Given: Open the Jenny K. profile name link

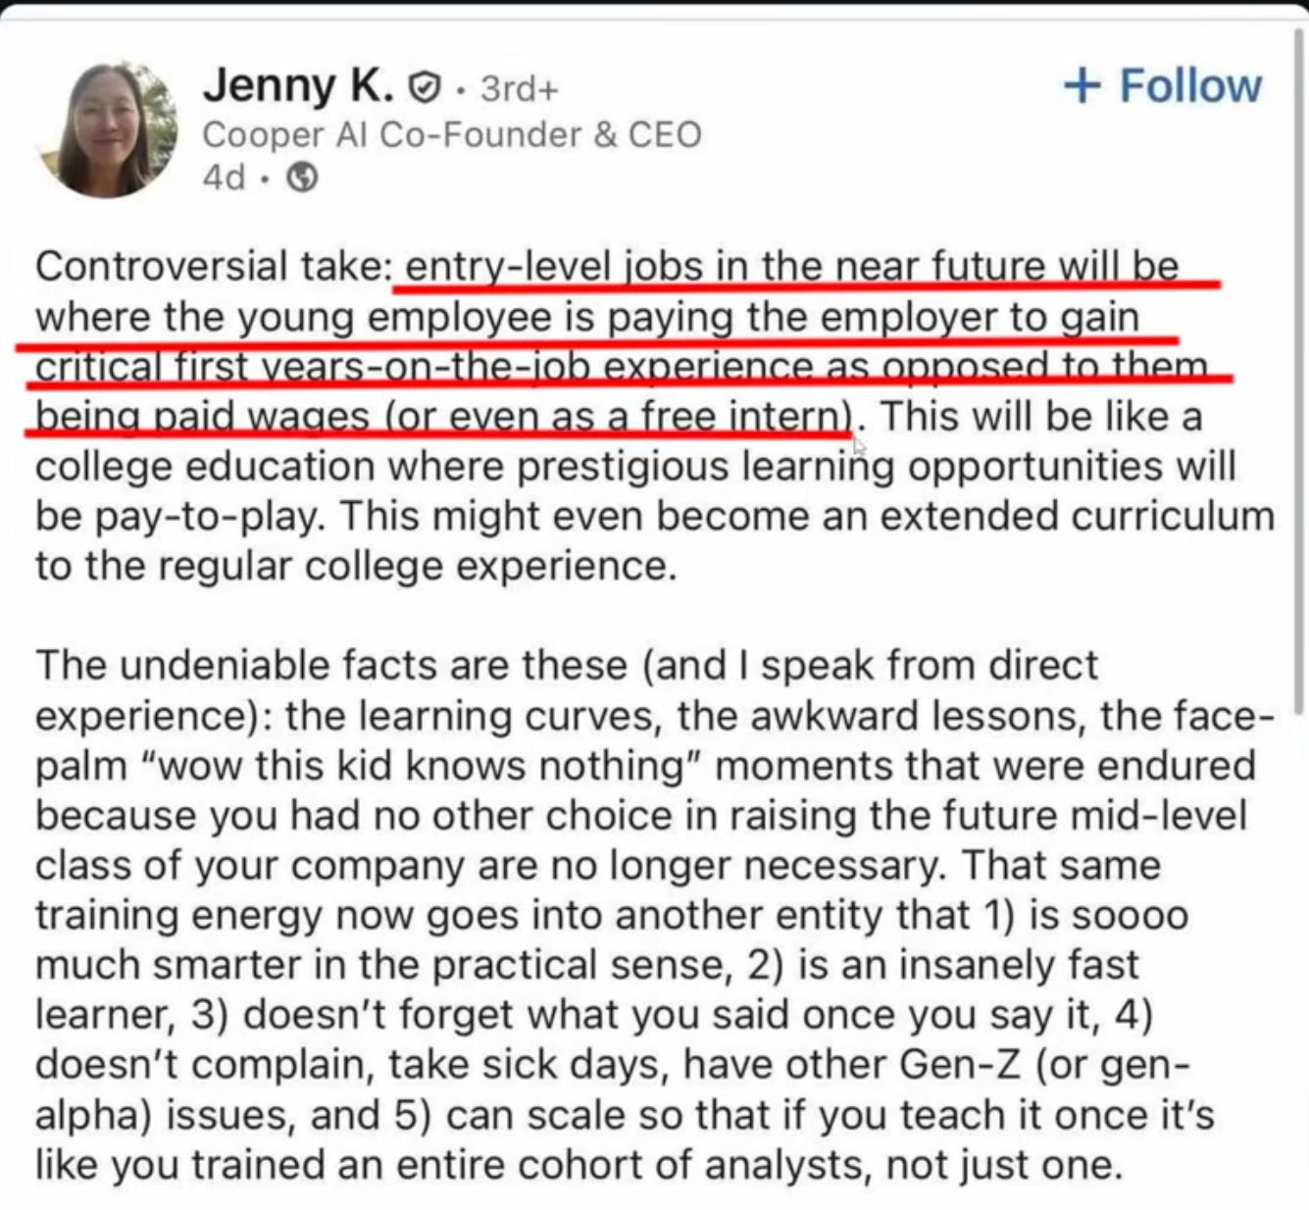Looking at the screenshot, I should (x=297, y=86).
